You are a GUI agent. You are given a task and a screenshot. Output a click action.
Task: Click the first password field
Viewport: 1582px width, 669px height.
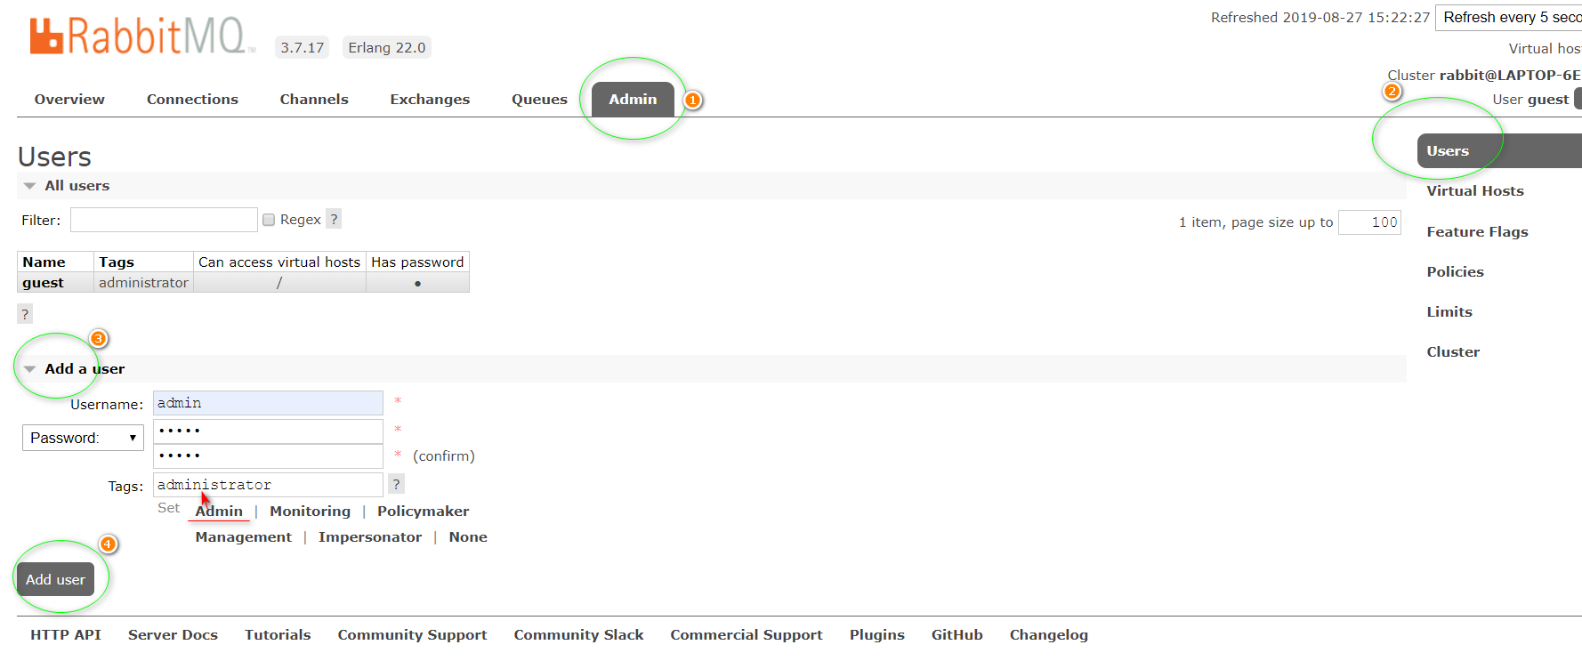coord(268,431)
